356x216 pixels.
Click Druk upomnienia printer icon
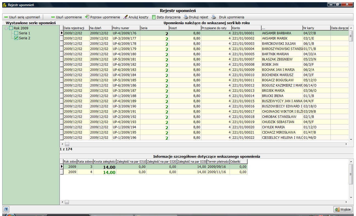tap(214, 17)
